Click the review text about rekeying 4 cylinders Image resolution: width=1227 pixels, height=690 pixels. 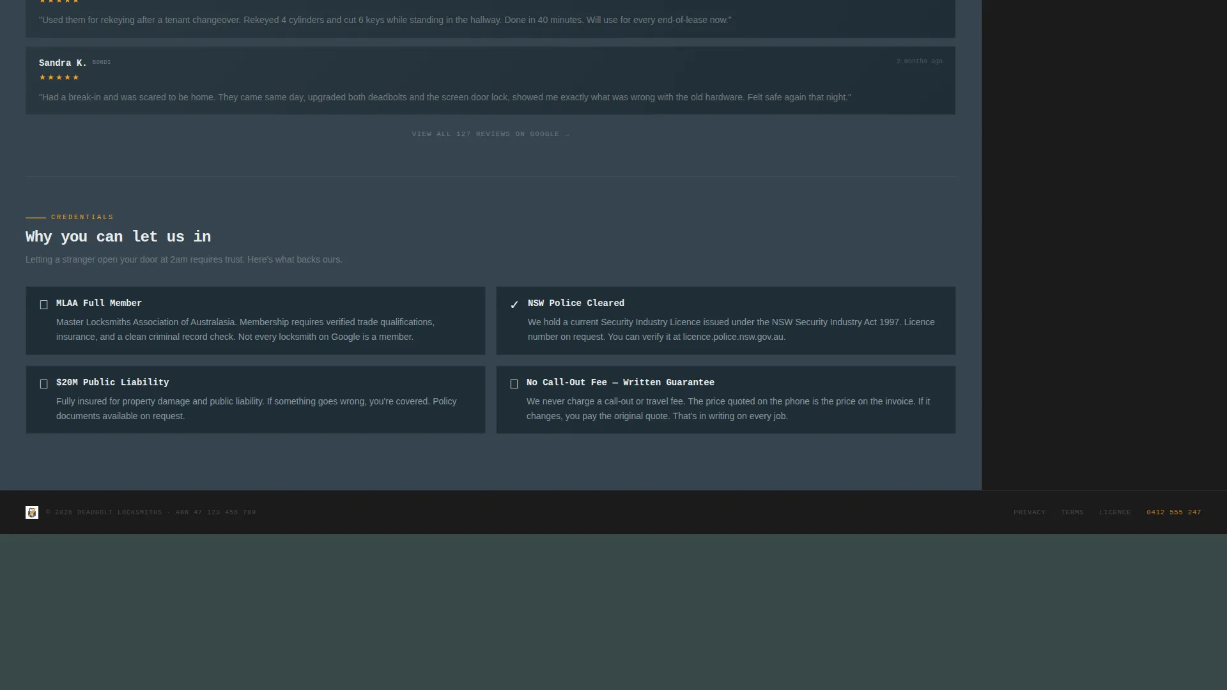(385, 20)
